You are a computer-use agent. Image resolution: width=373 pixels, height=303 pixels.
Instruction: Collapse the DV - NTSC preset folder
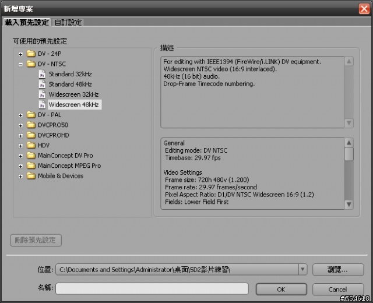21,65
